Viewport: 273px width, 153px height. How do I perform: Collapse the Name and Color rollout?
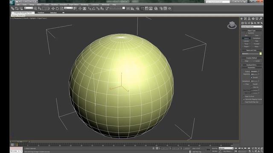pyautogui.click(x=252, y=50)
